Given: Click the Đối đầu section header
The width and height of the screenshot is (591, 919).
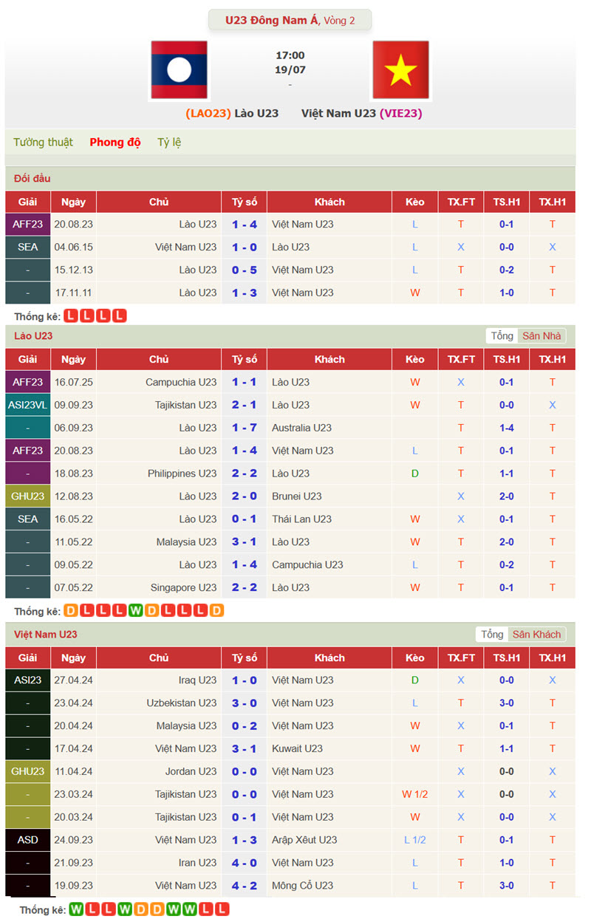Looking at the screenshot, I should click(33, 179).
